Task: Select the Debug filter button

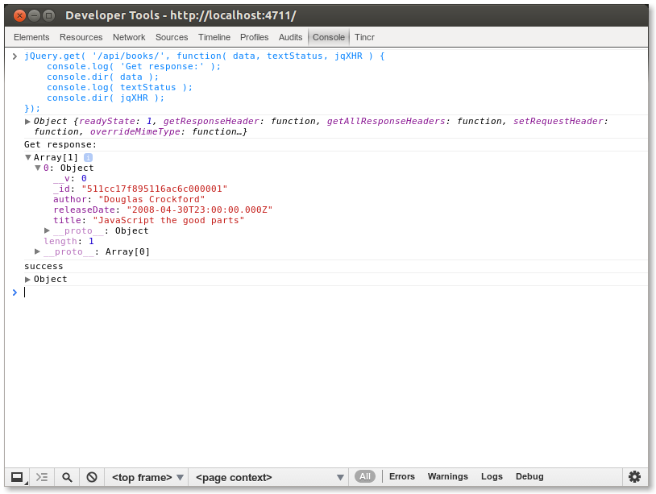Action: point(529,477)
